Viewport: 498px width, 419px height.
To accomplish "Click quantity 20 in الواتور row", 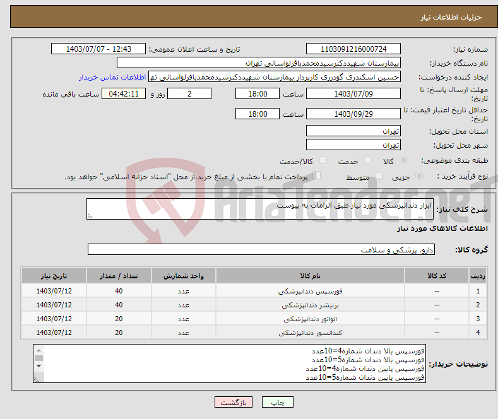I will click(119, 319).
